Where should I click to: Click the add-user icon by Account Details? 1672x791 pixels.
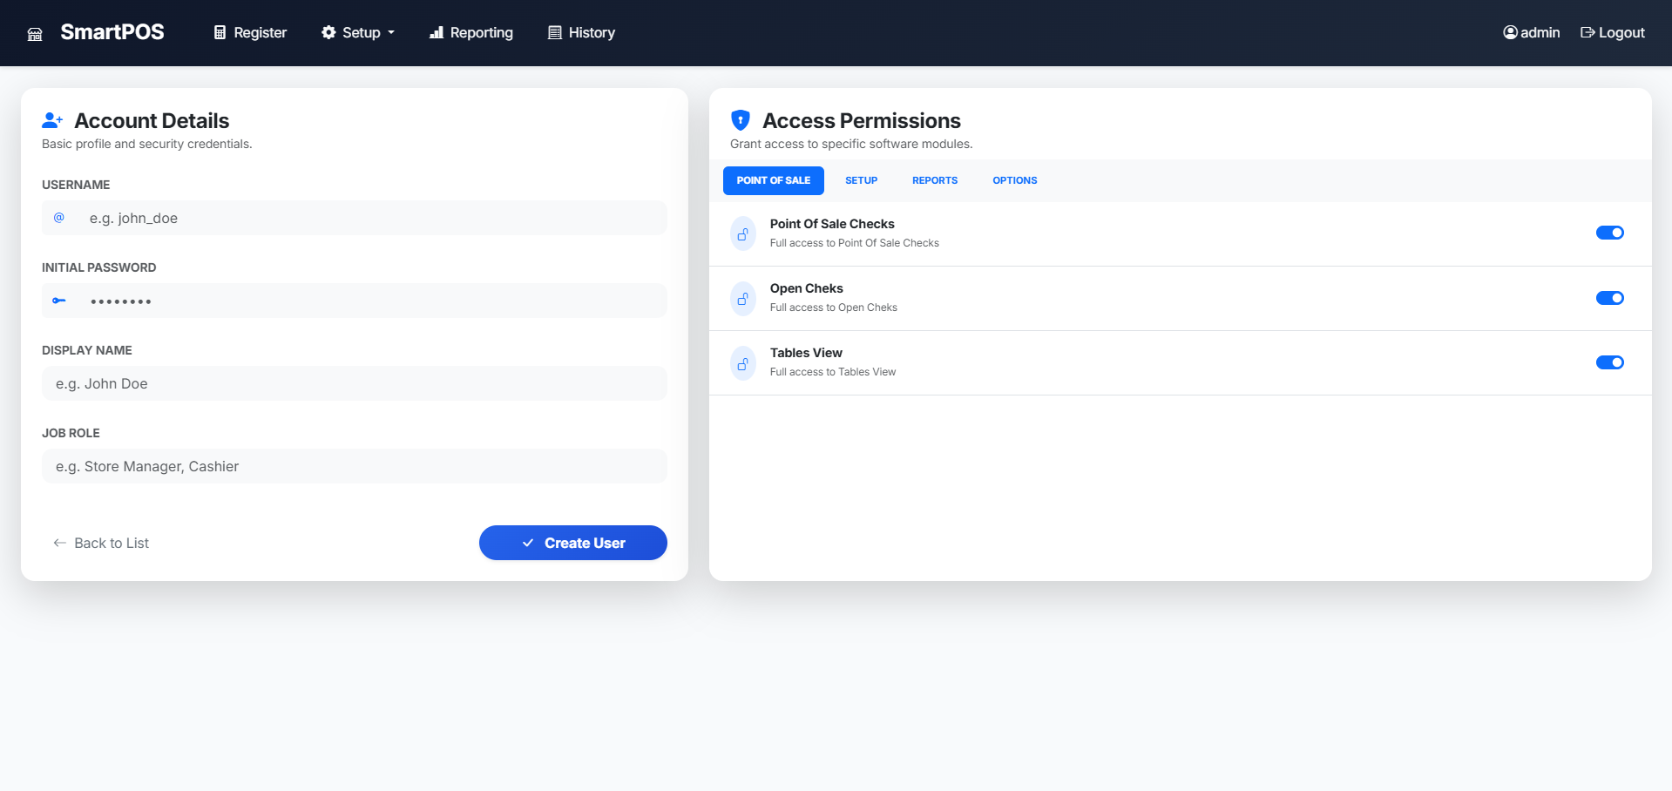(52, 120)
